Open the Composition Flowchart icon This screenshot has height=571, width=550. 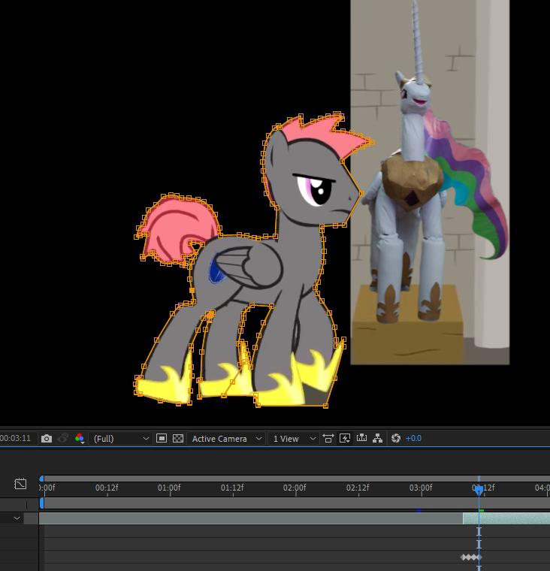pos(378,438)
